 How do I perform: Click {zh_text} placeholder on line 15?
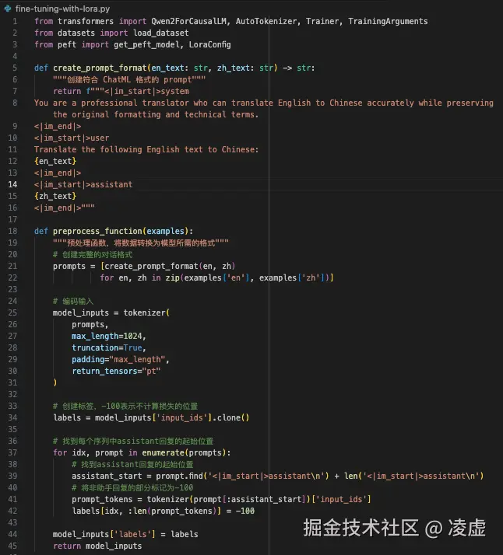pyautogui.click(x=55, y=196)
